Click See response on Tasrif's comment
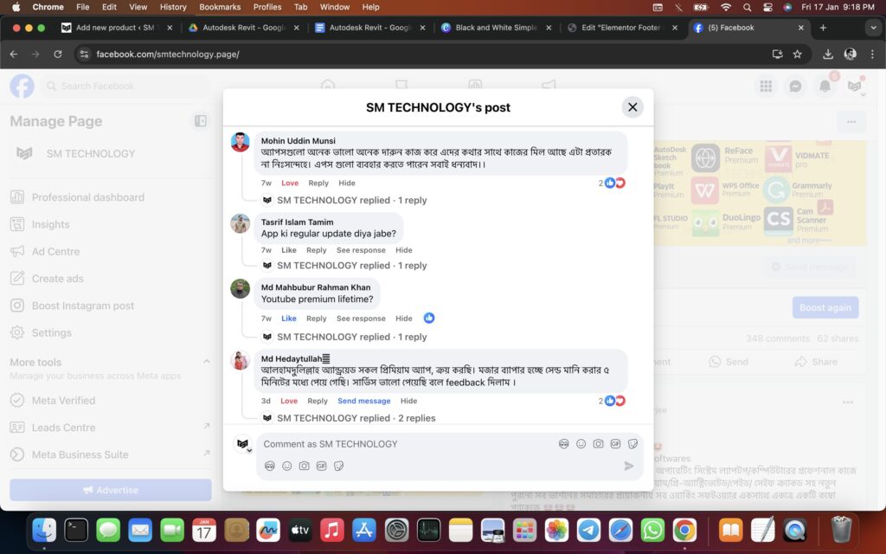The height and width of the screenshot is (554, 886). click(x=361, y=250)
